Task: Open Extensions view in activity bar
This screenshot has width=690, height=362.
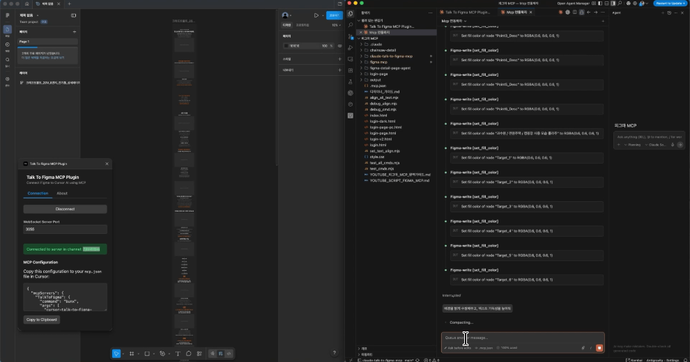Action: pos(351,70)
